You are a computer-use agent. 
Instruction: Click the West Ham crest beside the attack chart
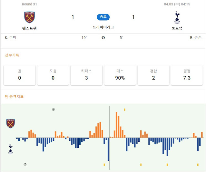(11, 124)
